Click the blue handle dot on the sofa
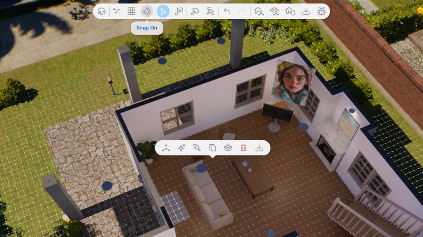 coord(201,168)
